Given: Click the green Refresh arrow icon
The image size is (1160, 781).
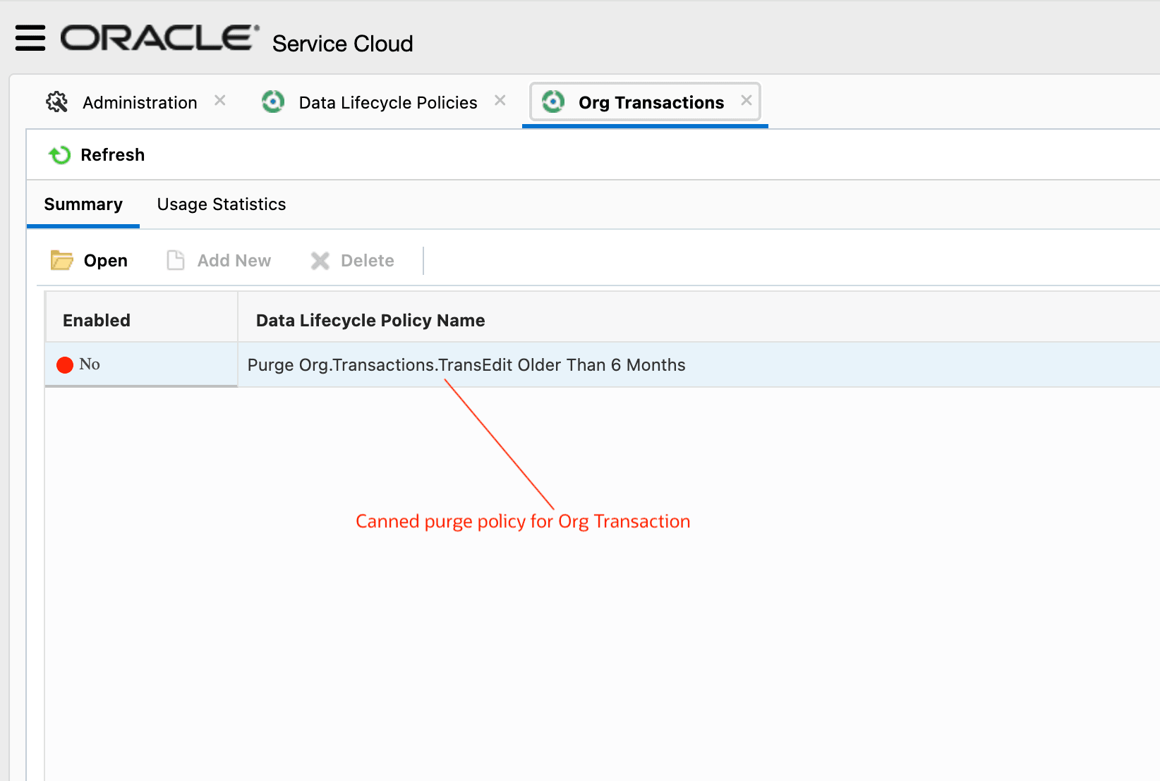Looking at the screenshot, I should click(60, 154).
